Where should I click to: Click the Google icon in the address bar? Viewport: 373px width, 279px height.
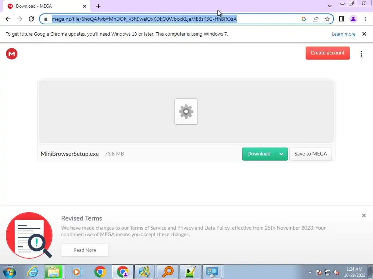[x=303, y=19]
